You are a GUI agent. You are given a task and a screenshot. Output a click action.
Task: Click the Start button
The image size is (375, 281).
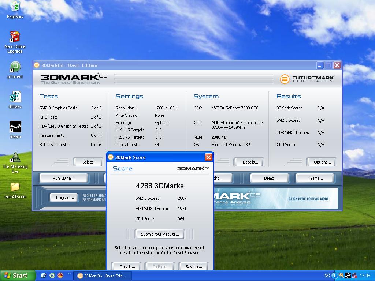click(x=18, y=276)
